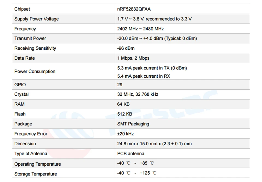Click the Frequency row label

pos(25,29)
